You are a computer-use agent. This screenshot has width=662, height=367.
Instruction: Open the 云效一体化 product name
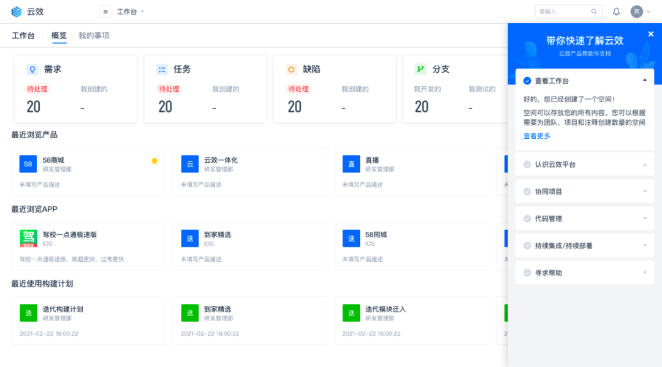tap(221, 160)
